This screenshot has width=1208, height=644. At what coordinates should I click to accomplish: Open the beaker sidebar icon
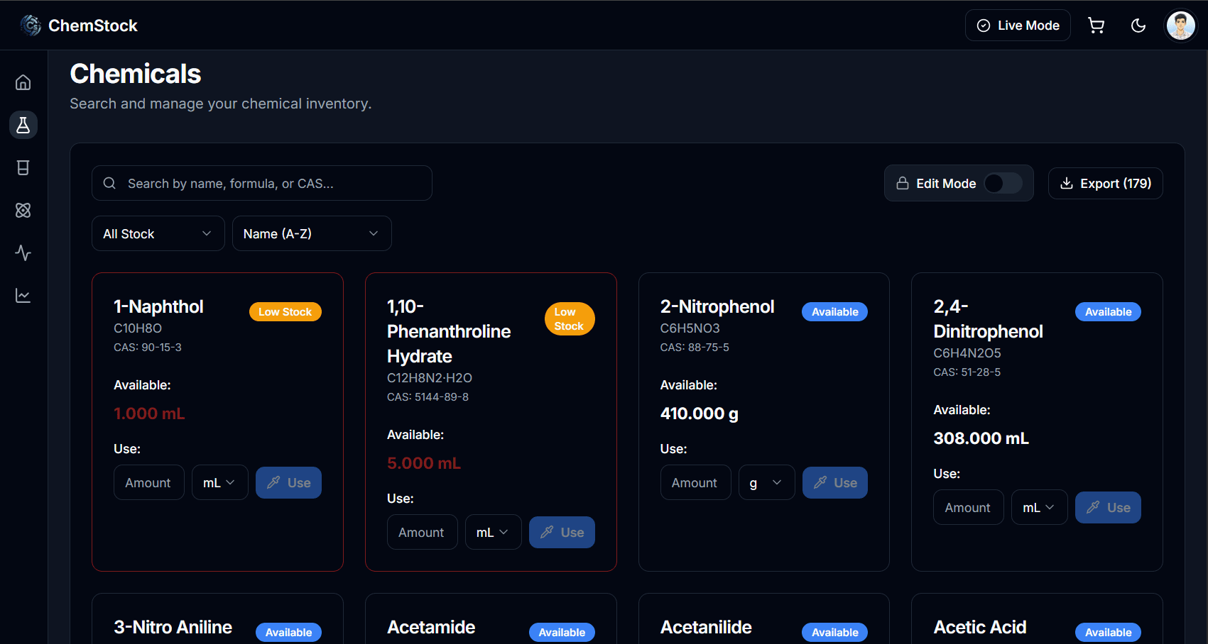click(x=23, y=167)
